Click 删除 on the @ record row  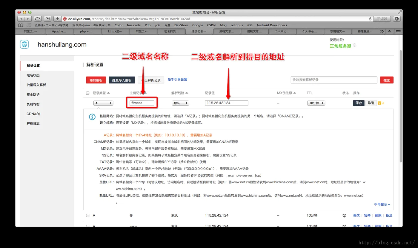tap(378, 216)
